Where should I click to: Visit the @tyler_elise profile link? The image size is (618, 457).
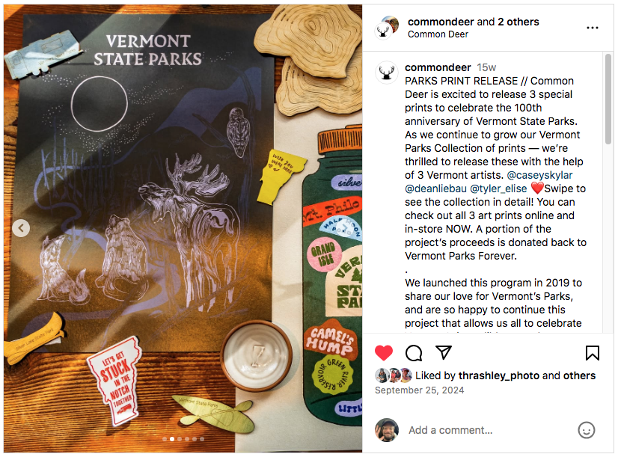tap(498, 188)
